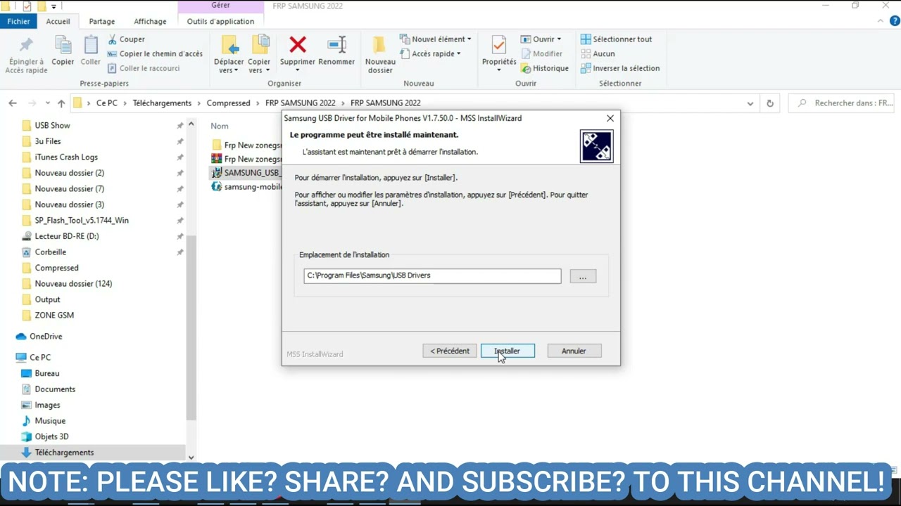Click Coller le raccourci
The height and width of the screenshot is (506, 901).
pyautogui.click(x=144, y=68)
